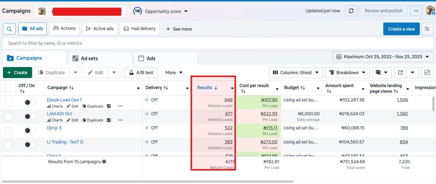Image resolution: width=436 pixels, height=184 pixels.
Task: Click the green Create button
Action: pyautogui.click(x=17, y=73)
